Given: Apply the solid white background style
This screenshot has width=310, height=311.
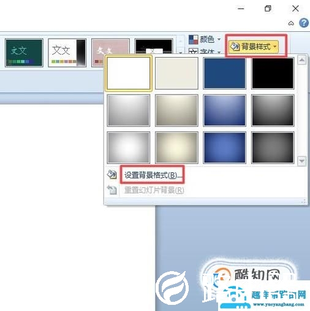Looking at the screenshot, I should point(129,73).
